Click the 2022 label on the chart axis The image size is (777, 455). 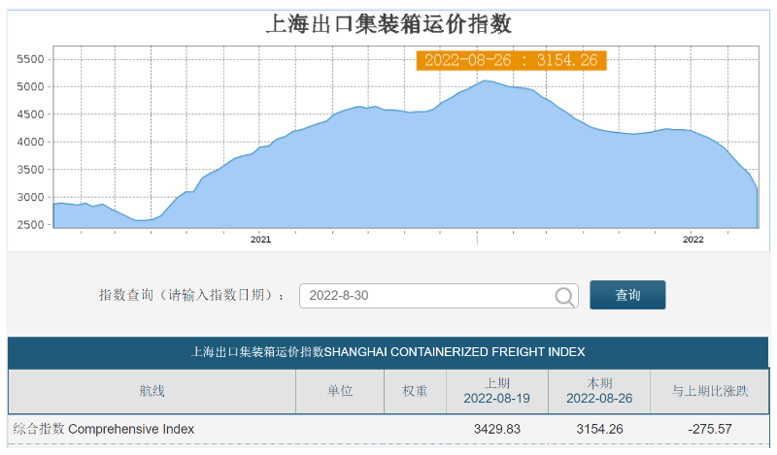point(693,240)
